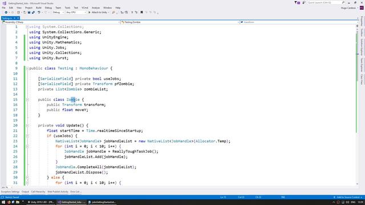Save the current file with Save icon
The width and height of the screenshot is (365, 205).
tap(29, 13)
